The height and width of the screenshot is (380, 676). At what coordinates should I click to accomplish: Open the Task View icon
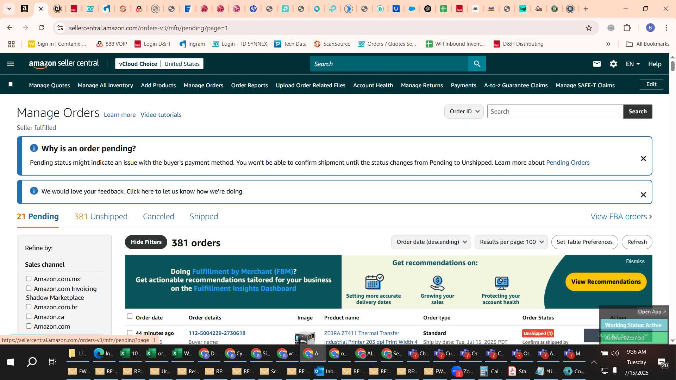click(52, 362)
